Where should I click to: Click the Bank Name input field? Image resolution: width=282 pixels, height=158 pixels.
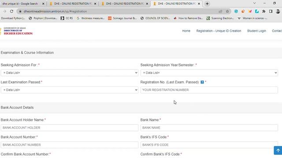coord(209,128)
